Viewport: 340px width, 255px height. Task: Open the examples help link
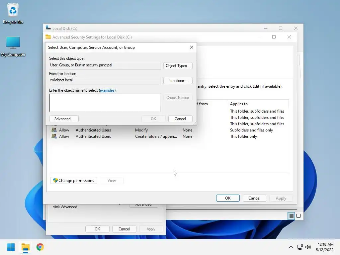point(107,90)
